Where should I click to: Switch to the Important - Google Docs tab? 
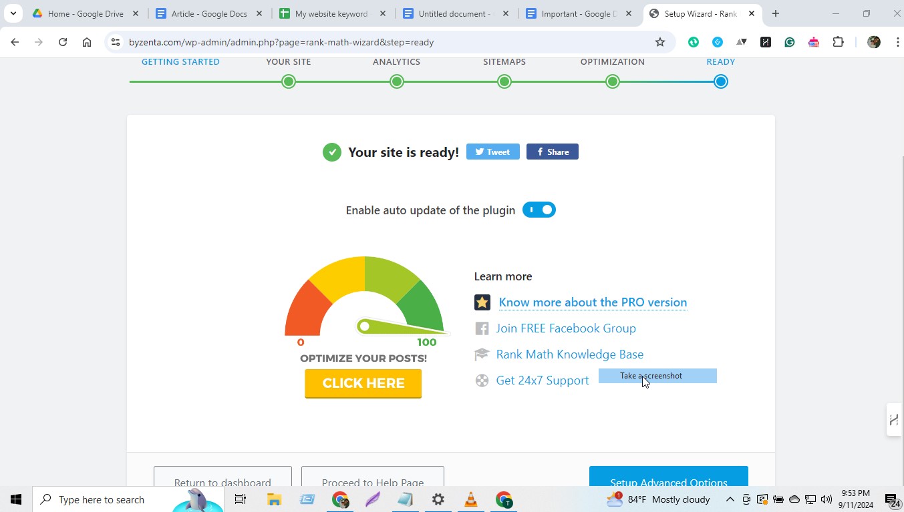[x=580, y=13]
